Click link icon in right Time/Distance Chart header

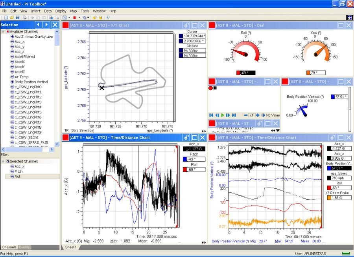coord(332,137)
